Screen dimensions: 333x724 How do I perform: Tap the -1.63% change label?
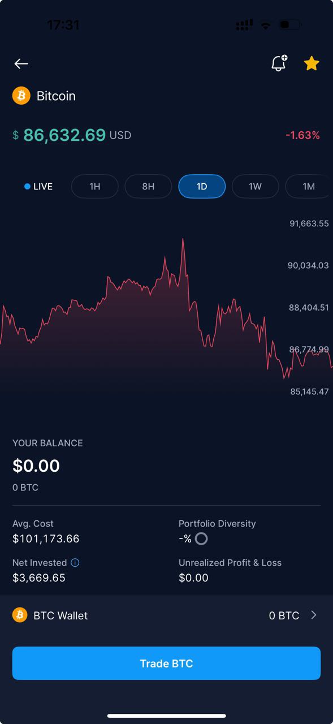(x=302, y=135)
